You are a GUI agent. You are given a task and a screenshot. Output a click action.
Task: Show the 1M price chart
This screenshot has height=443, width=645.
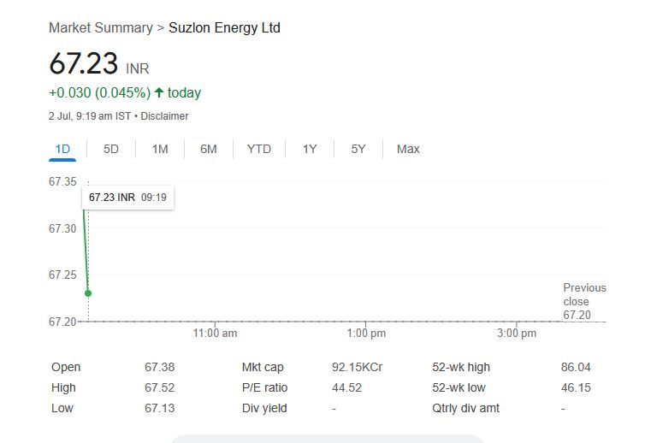tap(160, 149)
